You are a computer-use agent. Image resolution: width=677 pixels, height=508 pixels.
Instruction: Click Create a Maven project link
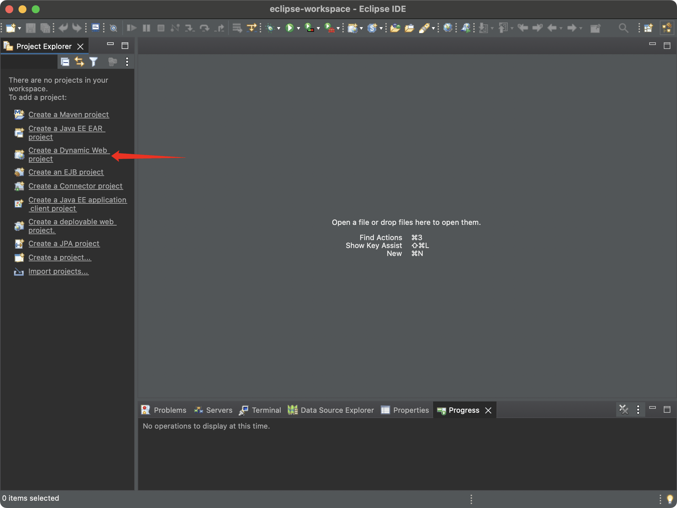[68, 114]
